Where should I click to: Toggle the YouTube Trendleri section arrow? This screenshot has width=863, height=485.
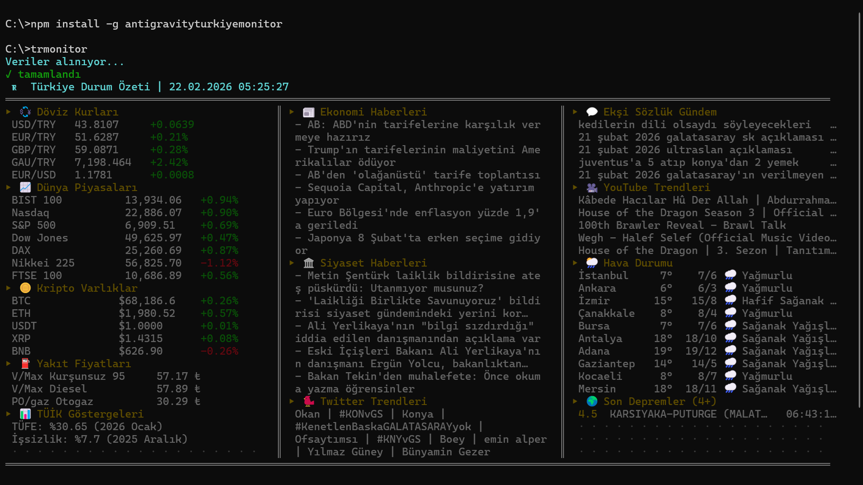(575, 187)
